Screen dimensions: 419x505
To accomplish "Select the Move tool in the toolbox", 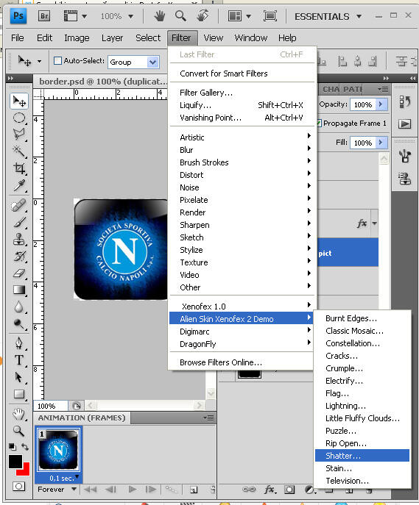I will [19, 101].
